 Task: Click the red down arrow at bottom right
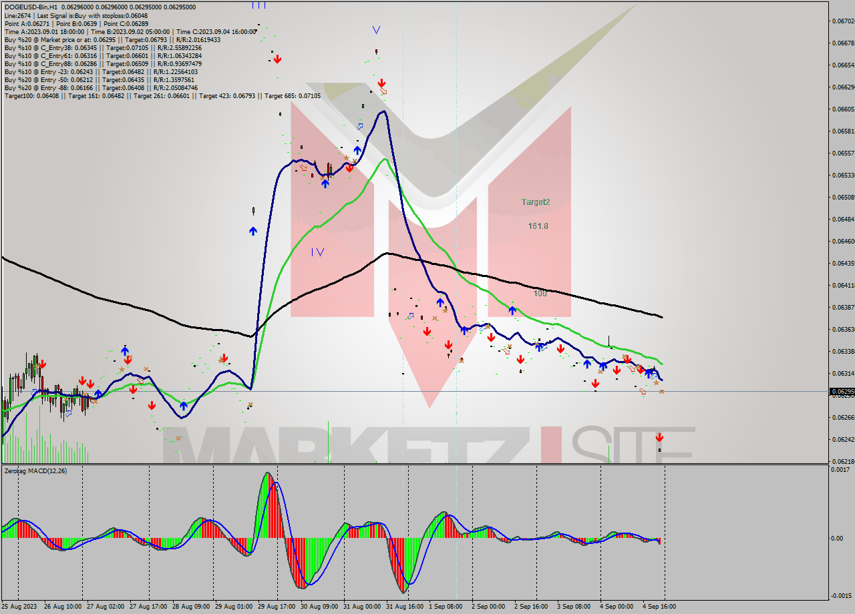(x=659, y=438)
